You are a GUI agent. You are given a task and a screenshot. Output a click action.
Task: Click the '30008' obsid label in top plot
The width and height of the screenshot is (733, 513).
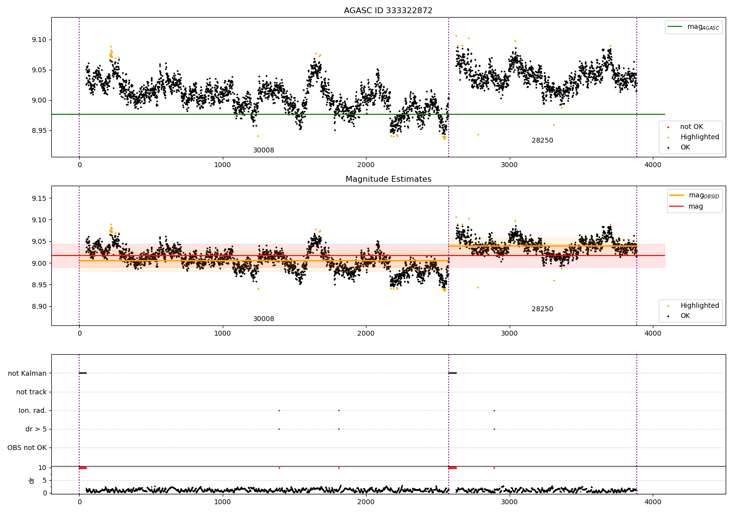coord(263,150)
